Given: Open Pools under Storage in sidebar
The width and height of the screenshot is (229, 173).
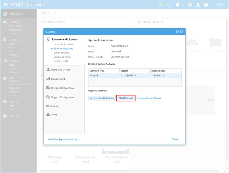Looking at the screenshot, I should [12, 44].
